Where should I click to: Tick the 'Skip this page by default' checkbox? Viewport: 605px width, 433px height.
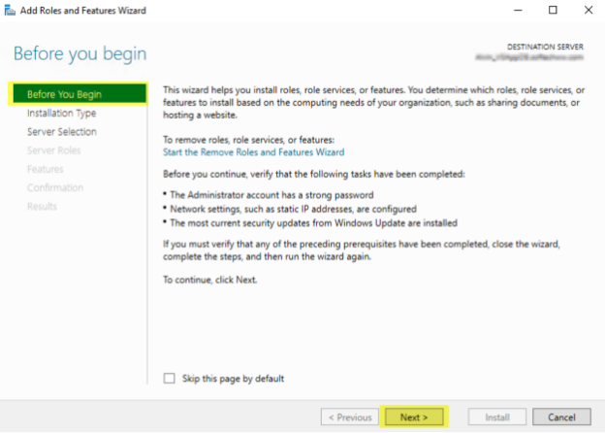coord(170,378)
